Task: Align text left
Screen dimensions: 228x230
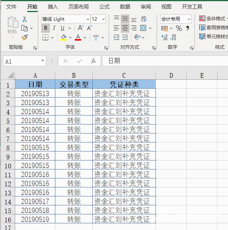Action: coord(117,28)
